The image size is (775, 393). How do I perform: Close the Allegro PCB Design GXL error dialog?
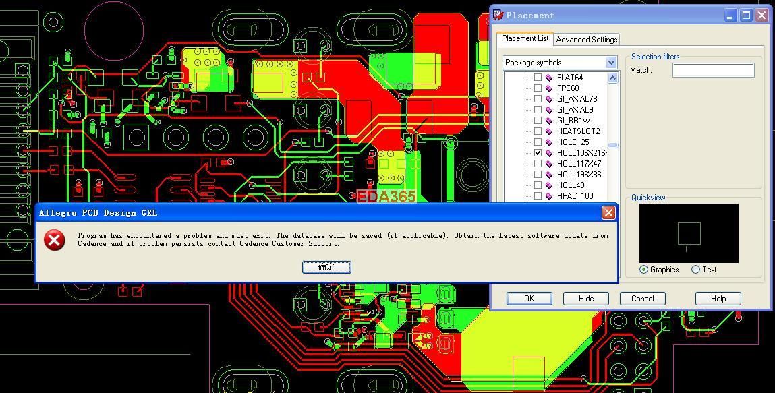[608, 213]
